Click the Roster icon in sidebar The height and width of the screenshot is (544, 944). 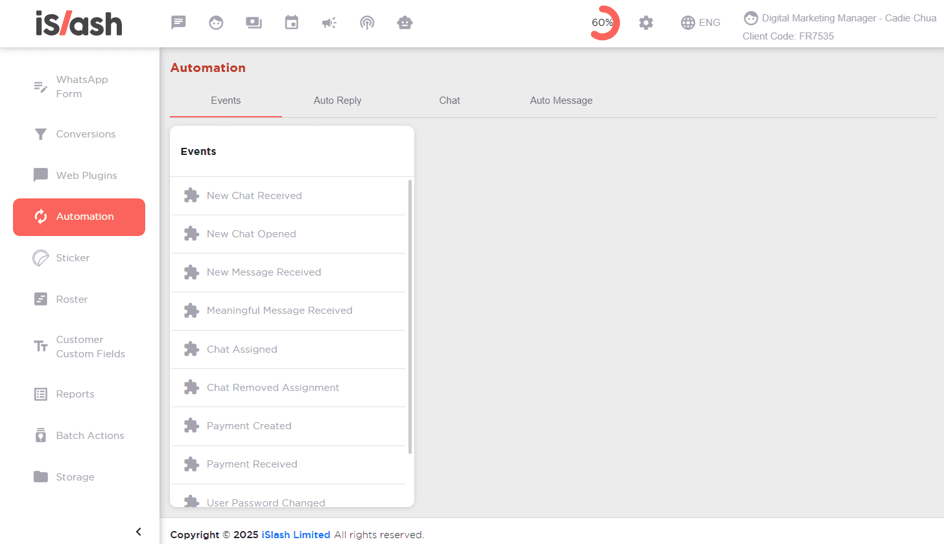(x=41, y=300)
